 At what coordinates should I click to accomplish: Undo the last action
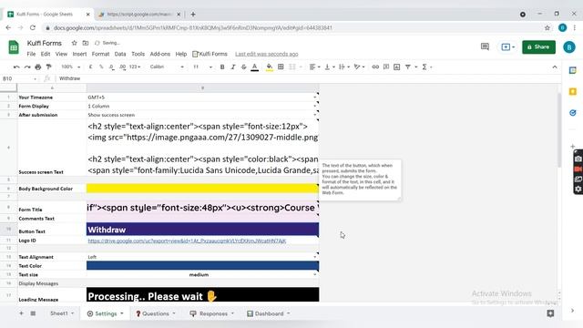16,67
